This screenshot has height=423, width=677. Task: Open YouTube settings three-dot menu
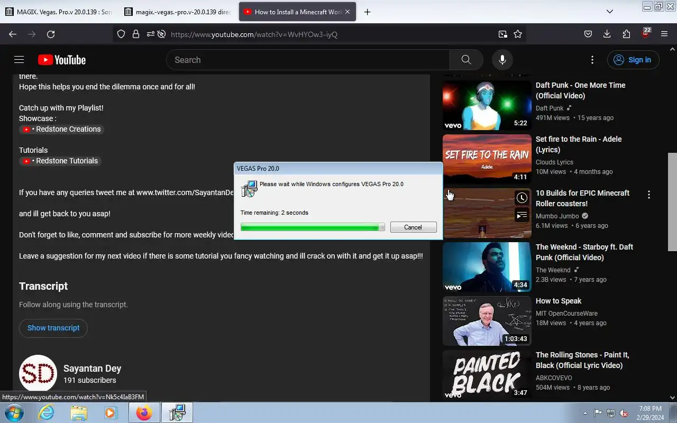click(592, 60)
